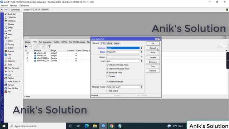
Task: Open Chrome from taskbar
Action: click(111, 126)
